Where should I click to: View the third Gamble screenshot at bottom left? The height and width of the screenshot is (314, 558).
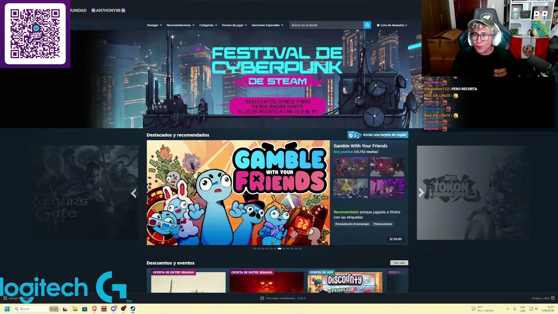tap(351, 188)
